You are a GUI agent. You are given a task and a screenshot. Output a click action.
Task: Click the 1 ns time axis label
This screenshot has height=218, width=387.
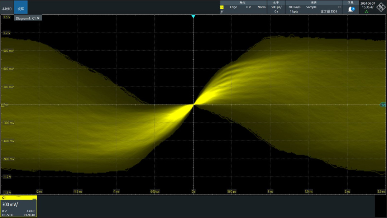[270, 192]
